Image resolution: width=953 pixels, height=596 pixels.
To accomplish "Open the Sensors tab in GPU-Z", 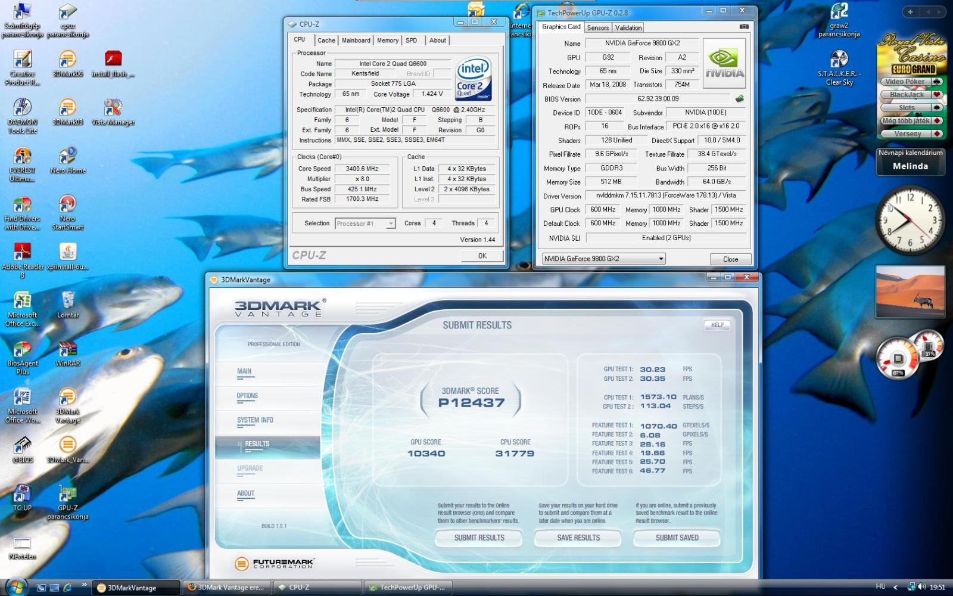I will point(597,27).
